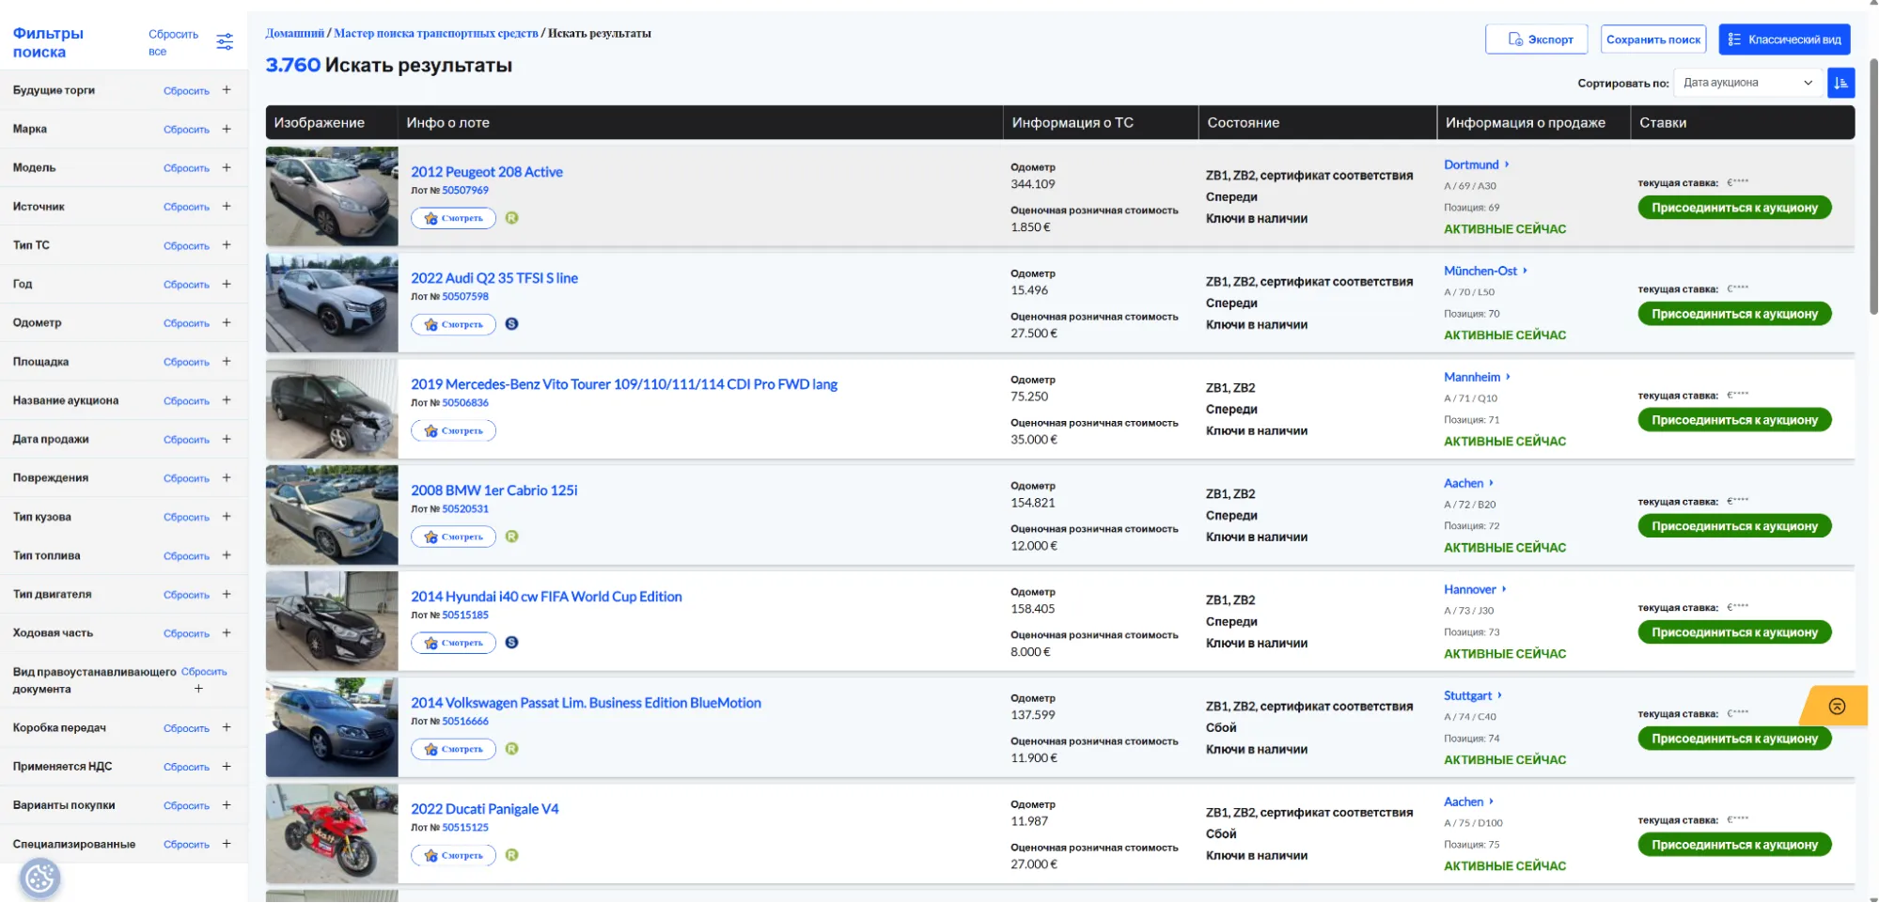Image resolution: width=1879 pixels, height=903 pixels.
Task: Click the green R badge for Volkswagen Passat
Action: tap(511, 749)
